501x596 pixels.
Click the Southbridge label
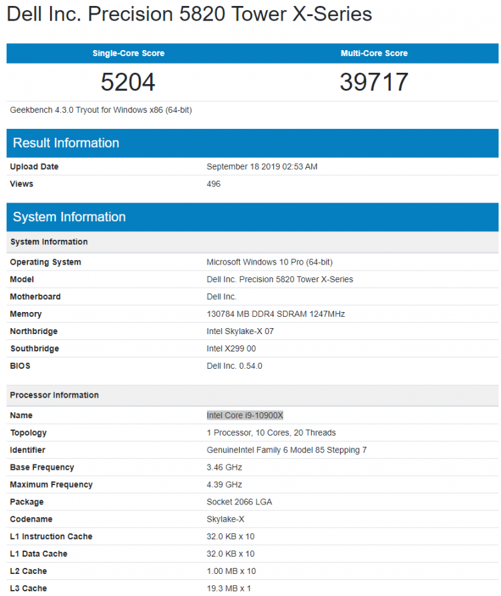click(x=34, y=349)
